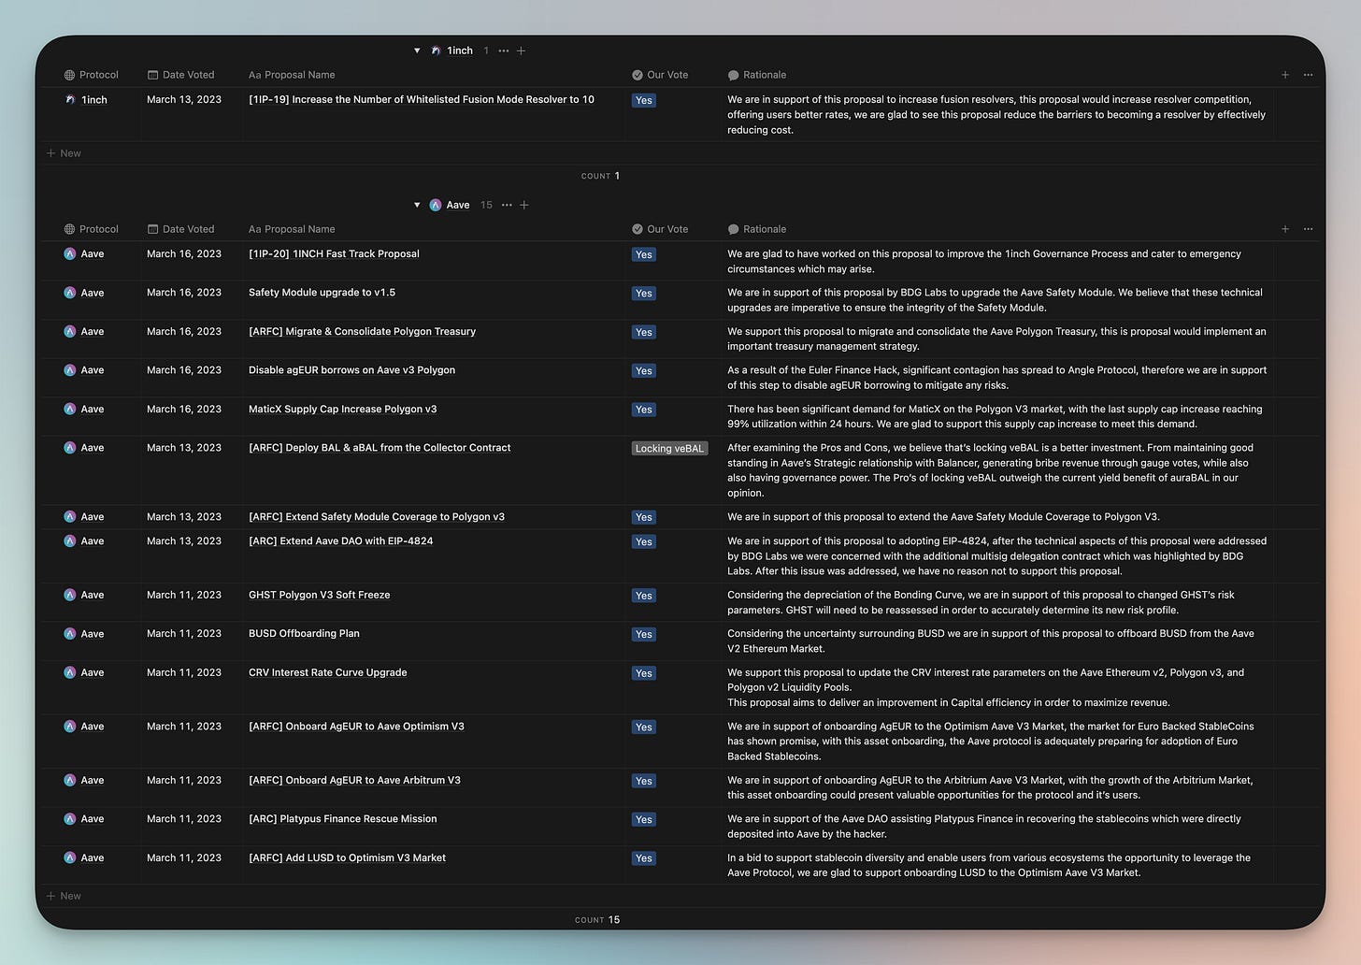The image size is (1361, 965).
Task: Open Platypus Finance Rescue Mission proposal
Action: click(342, 819)
